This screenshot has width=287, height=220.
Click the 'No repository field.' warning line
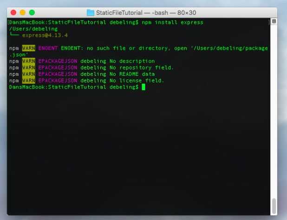click(x=91, y=67)
